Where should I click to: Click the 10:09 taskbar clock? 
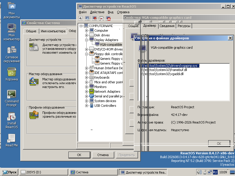pos(223,172)
